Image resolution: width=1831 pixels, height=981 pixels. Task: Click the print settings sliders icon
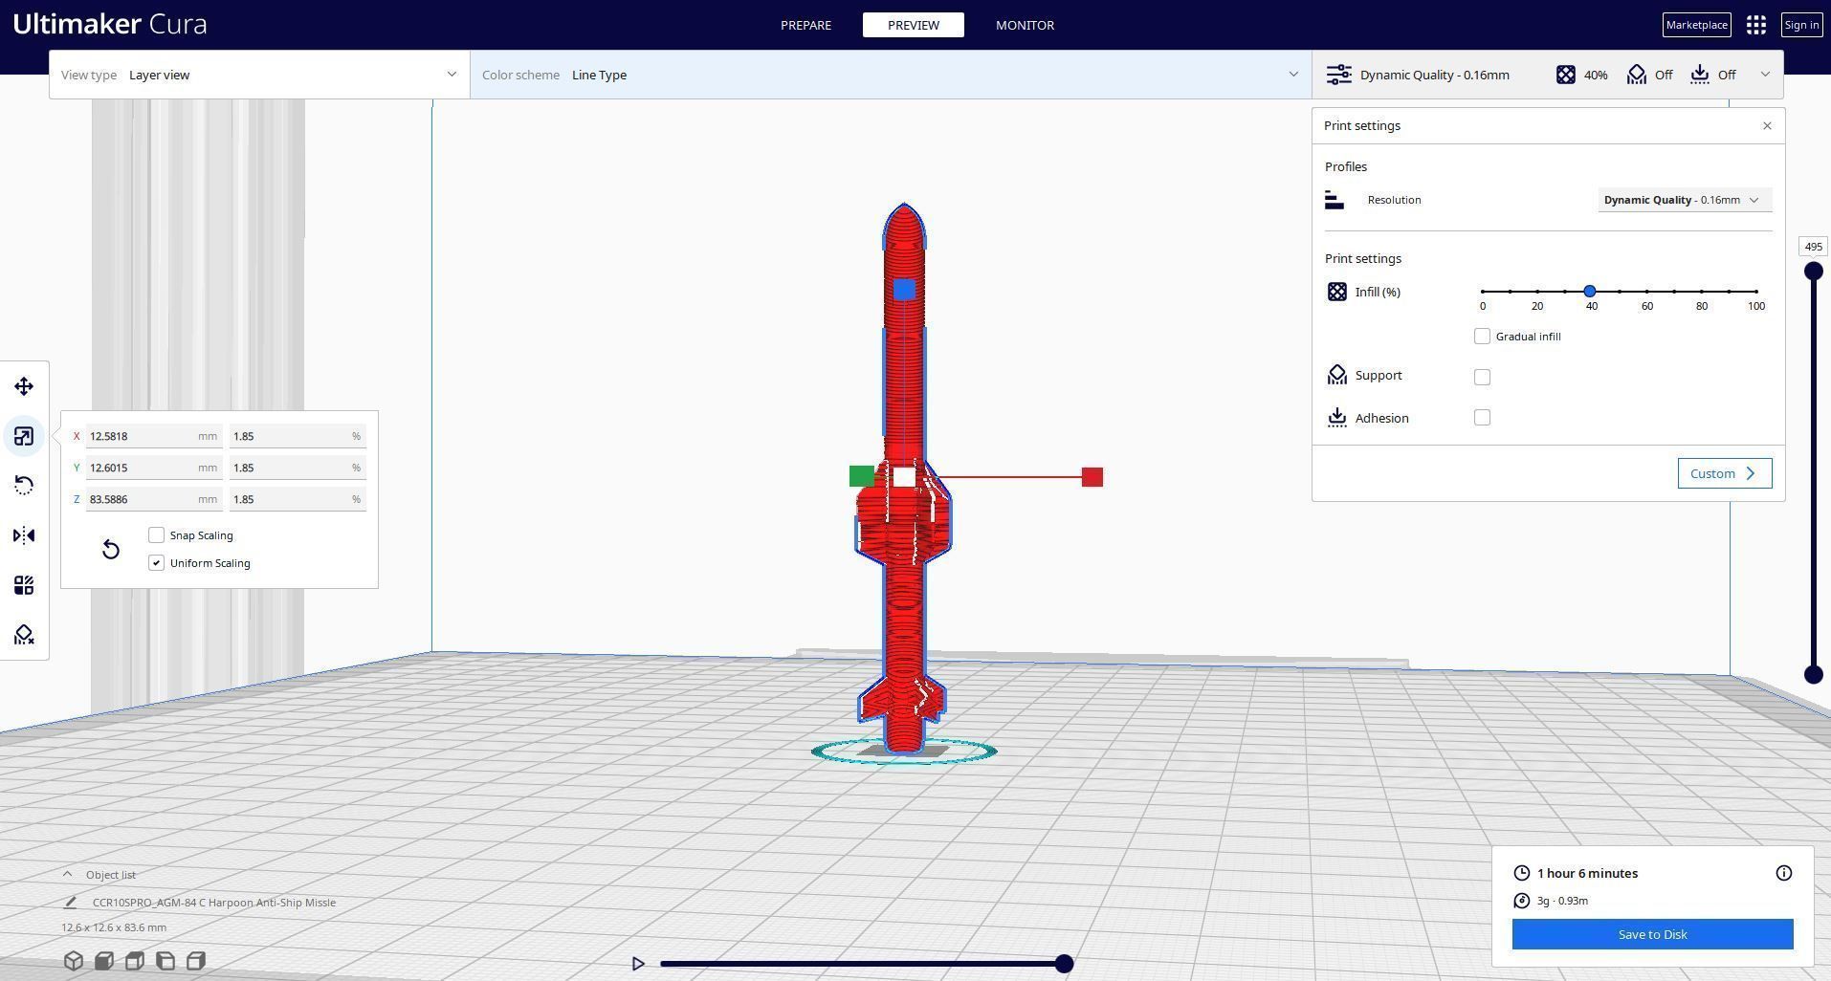(x=1339, y=75)
